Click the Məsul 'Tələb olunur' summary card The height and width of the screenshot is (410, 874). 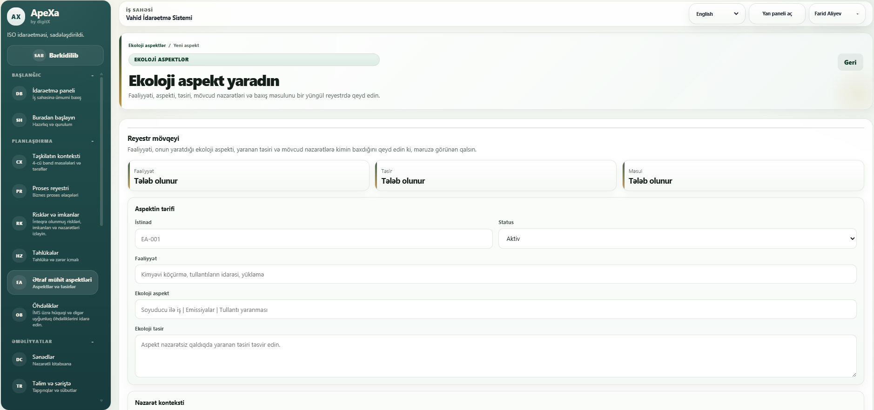tap(743, 176)
